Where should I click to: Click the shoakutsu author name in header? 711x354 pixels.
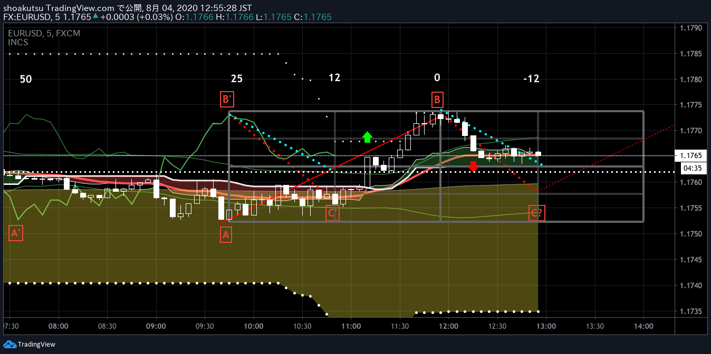(23, 8)
